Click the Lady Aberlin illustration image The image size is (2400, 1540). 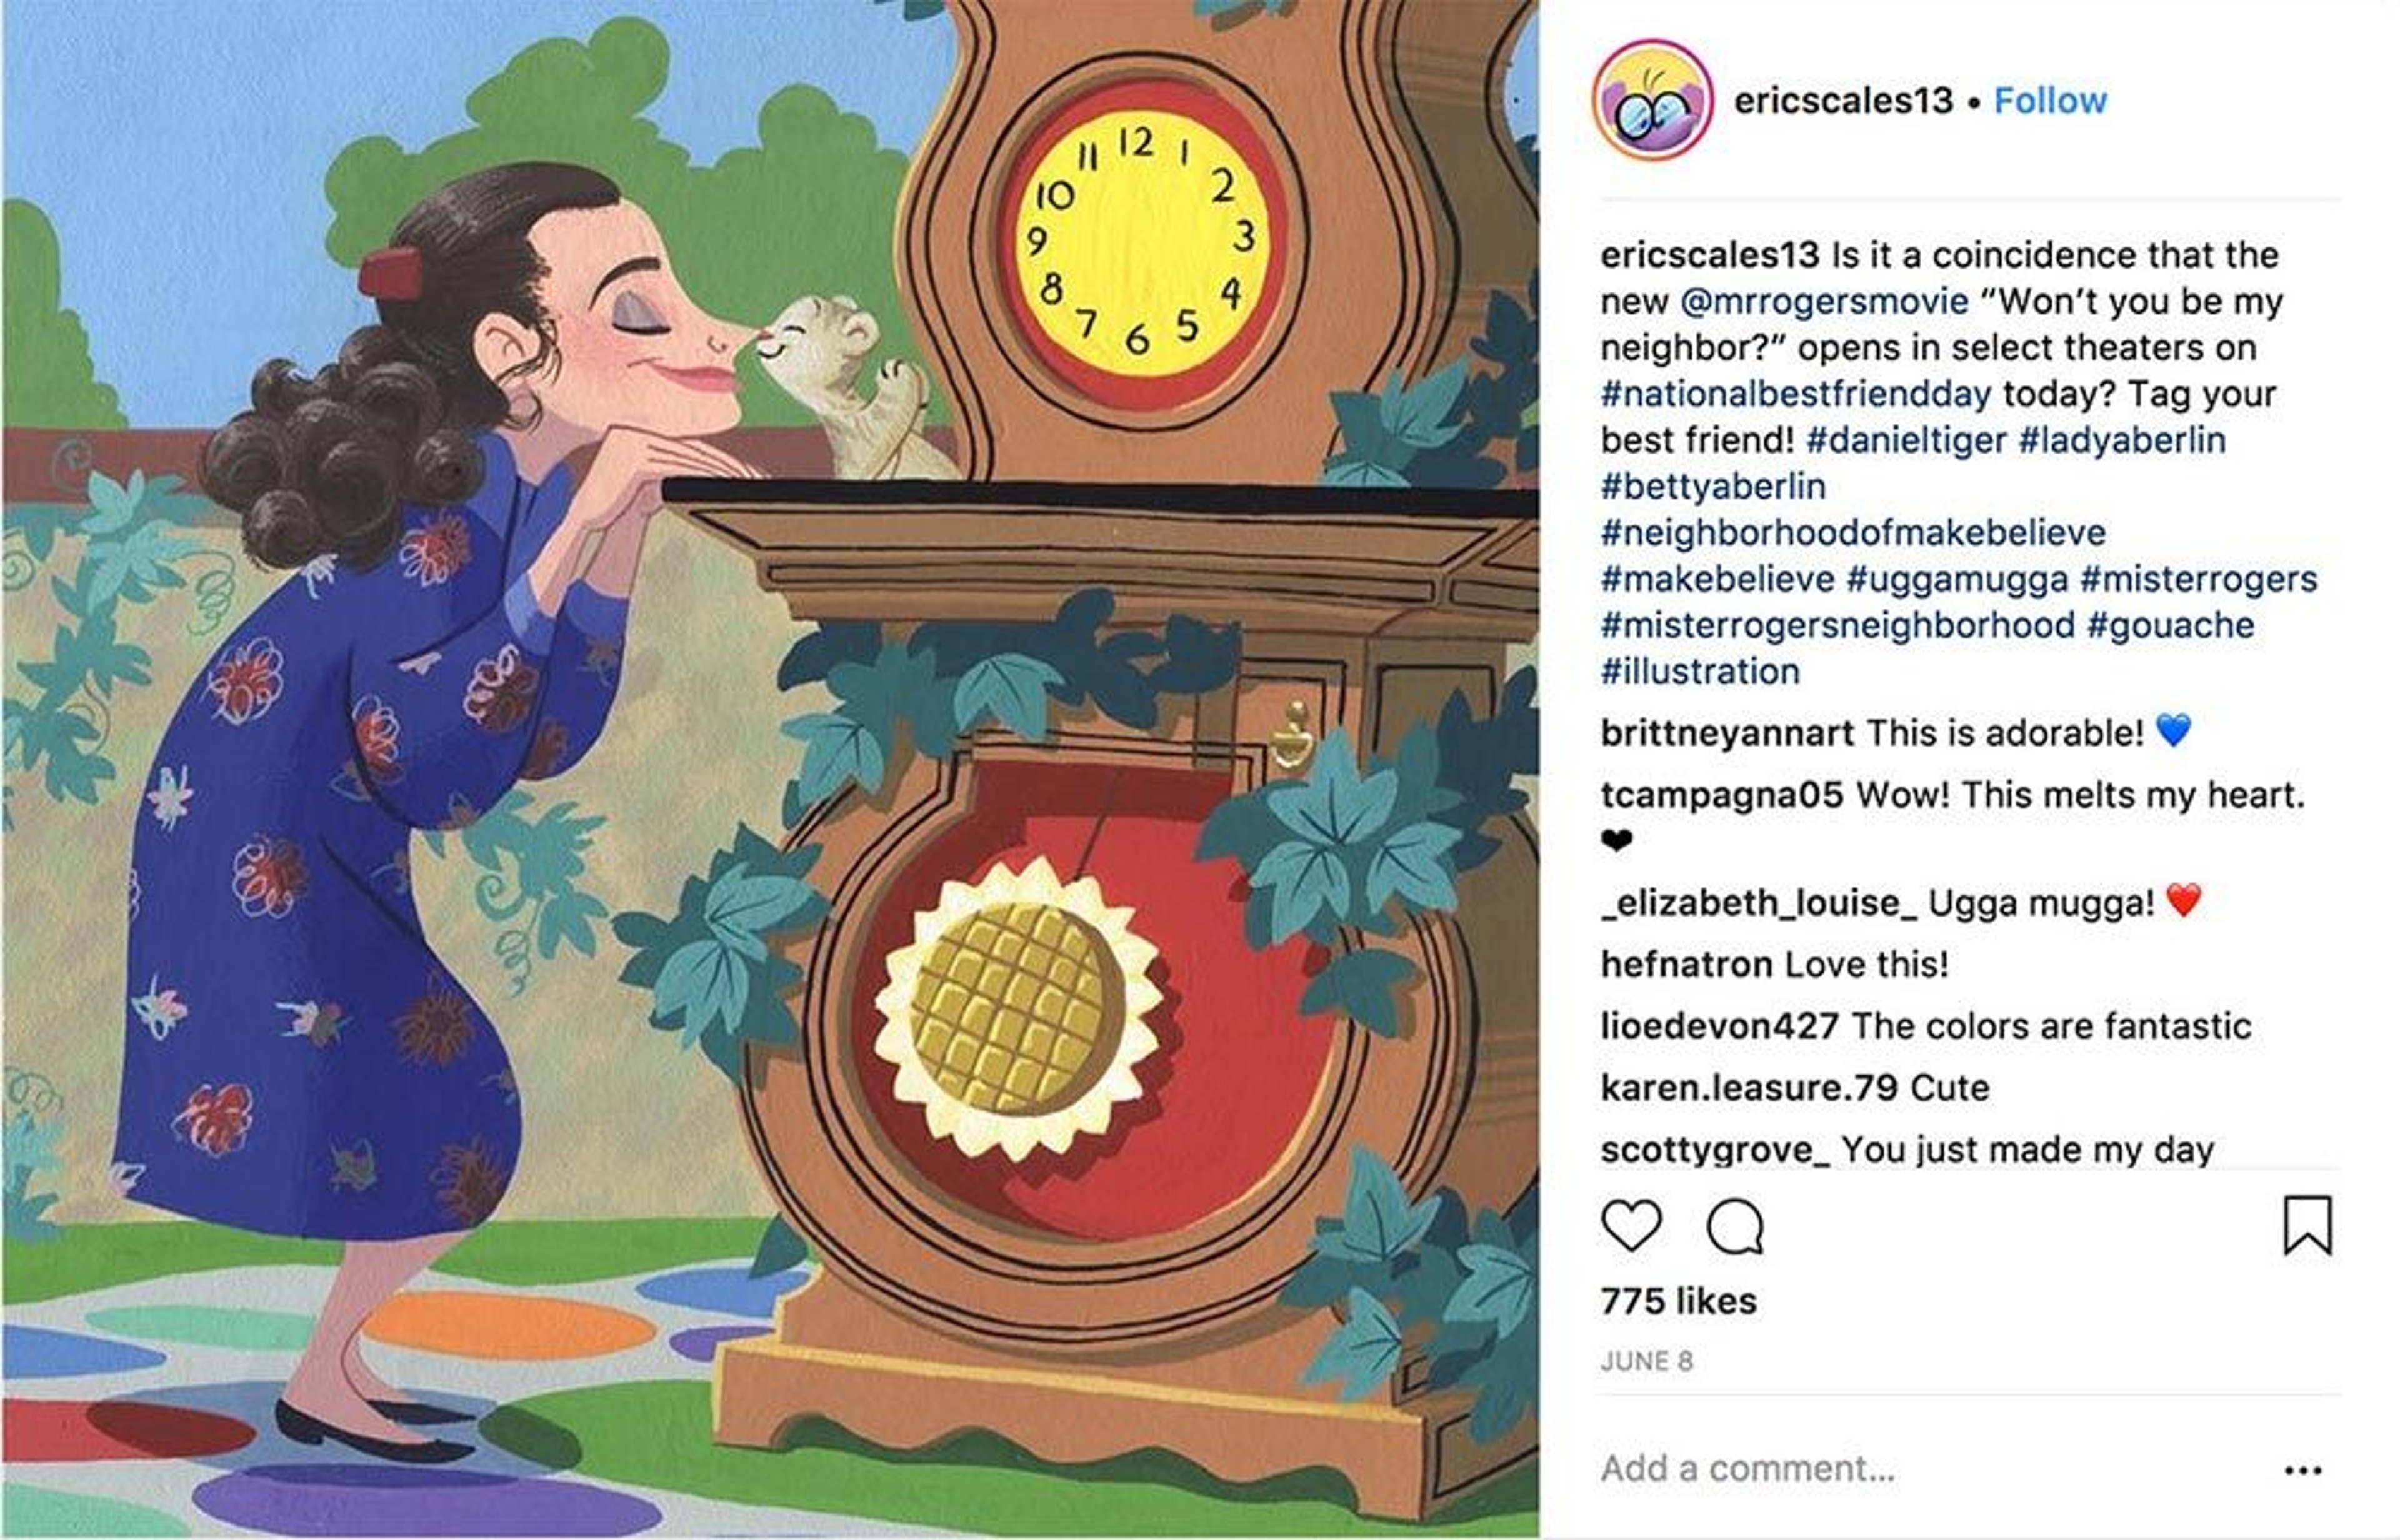[x=771, y=770]
